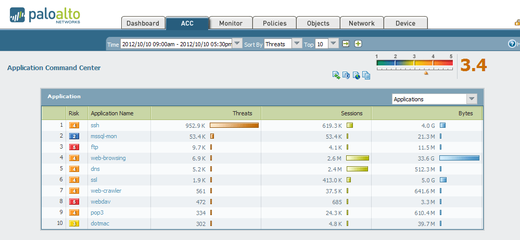Open the Policies tab
520x240 pixels.
click(x=274, y=23)
